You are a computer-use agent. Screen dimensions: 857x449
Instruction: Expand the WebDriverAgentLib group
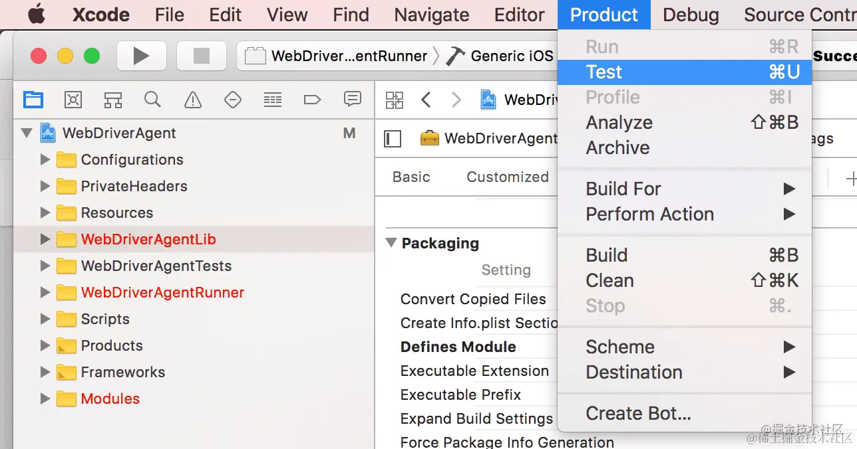pyautogui.click(x=45, y=239)
